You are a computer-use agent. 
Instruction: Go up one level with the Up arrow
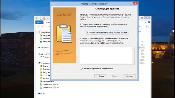(x=49, y=27)
